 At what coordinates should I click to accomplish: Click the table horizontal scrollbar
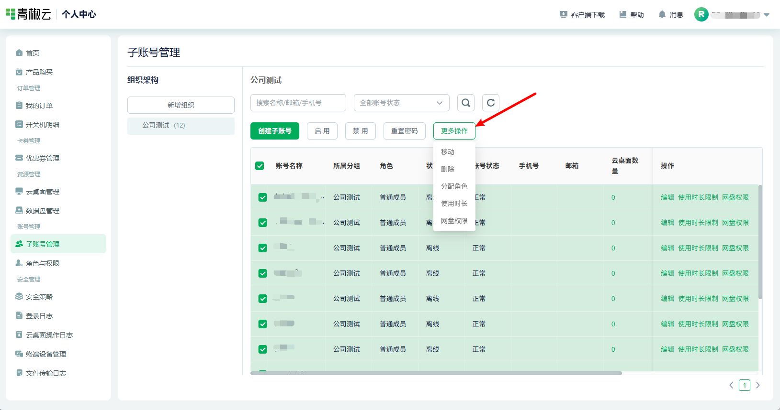coord(436,373)
